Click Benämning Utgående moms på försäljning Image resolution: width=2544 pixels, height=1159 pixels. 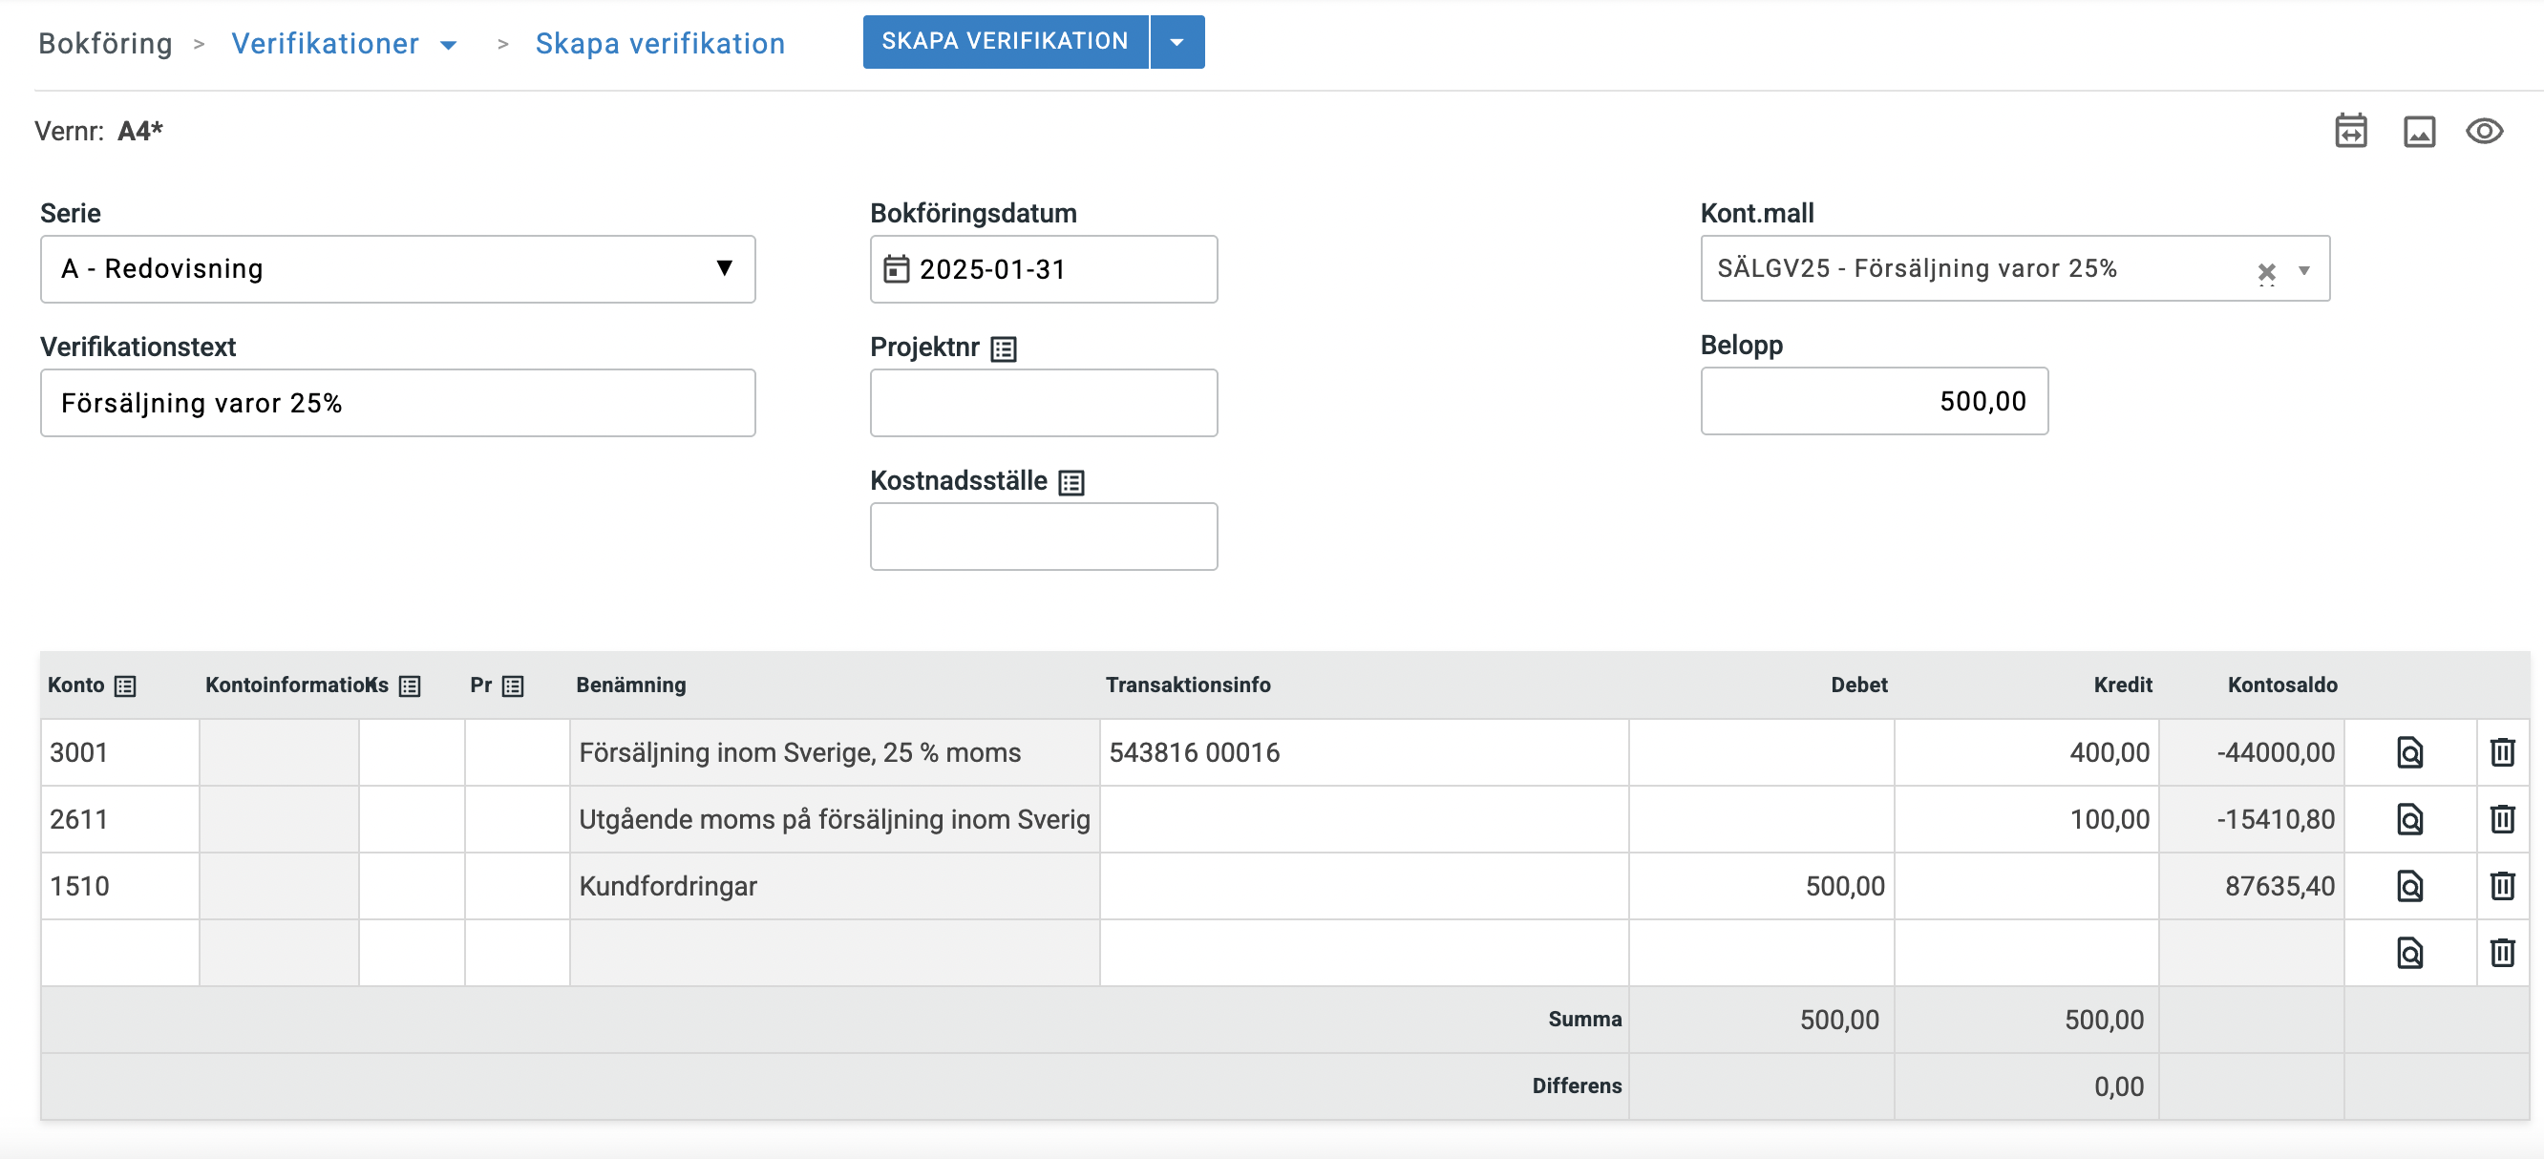(x=835, y=819)
